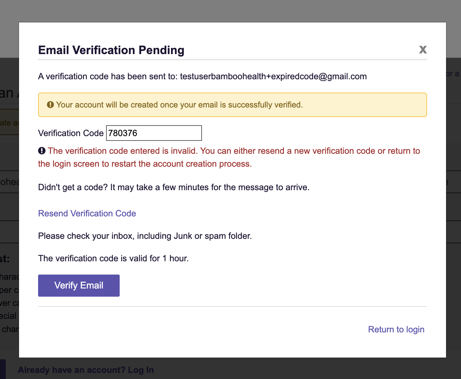The image size is (461, 379).
Task: Click the Email Verification Pending heading
Action: pyautogui.click(x=111, y=50)
